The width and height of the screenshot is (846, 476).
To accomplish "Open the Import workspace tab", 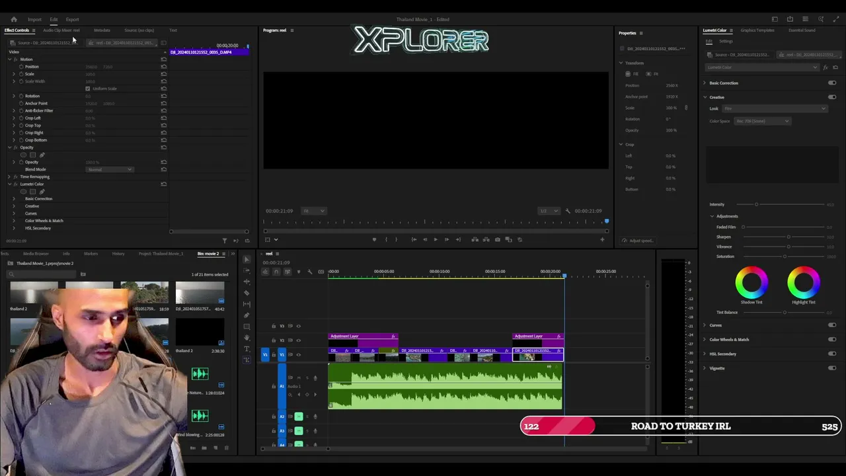I will click(34, 19).
